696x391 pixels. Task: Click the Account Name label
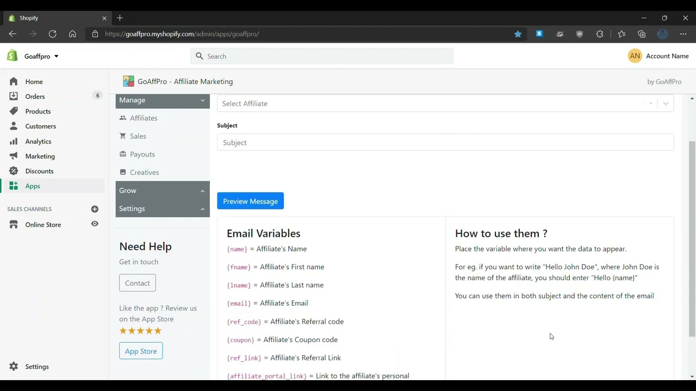pos(667,56)
